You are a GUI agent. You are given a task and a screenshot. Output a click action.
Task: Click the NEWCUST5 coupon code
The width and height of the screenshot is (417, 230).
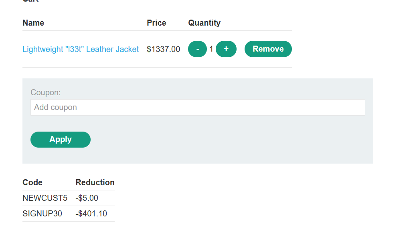click(x=45, y=198)
